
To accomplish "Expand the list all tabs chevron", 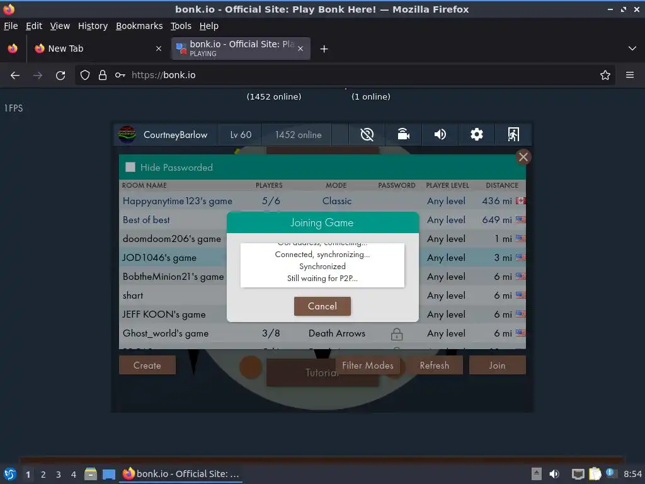I will pos(632,49).
